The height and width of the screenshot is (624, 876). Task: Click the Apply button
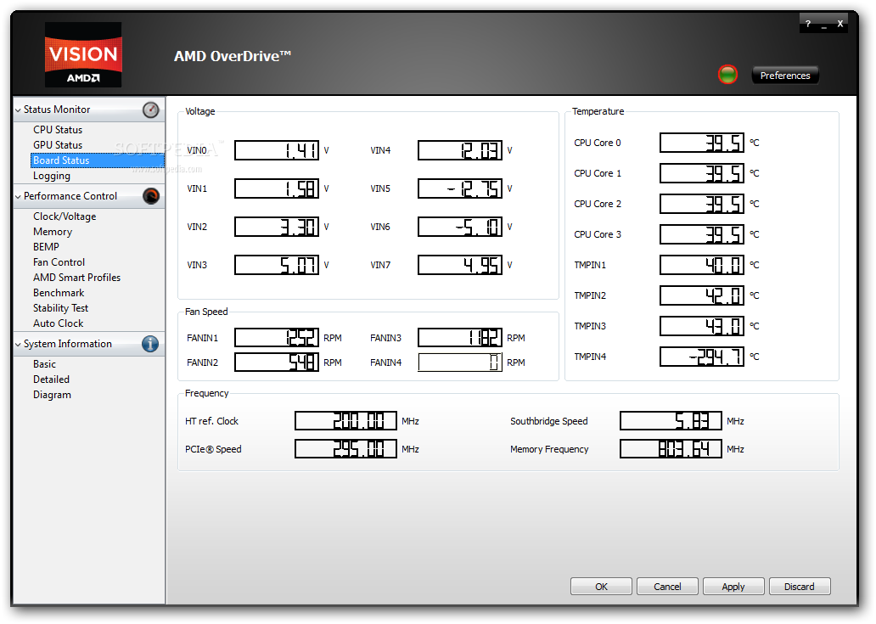733,587
